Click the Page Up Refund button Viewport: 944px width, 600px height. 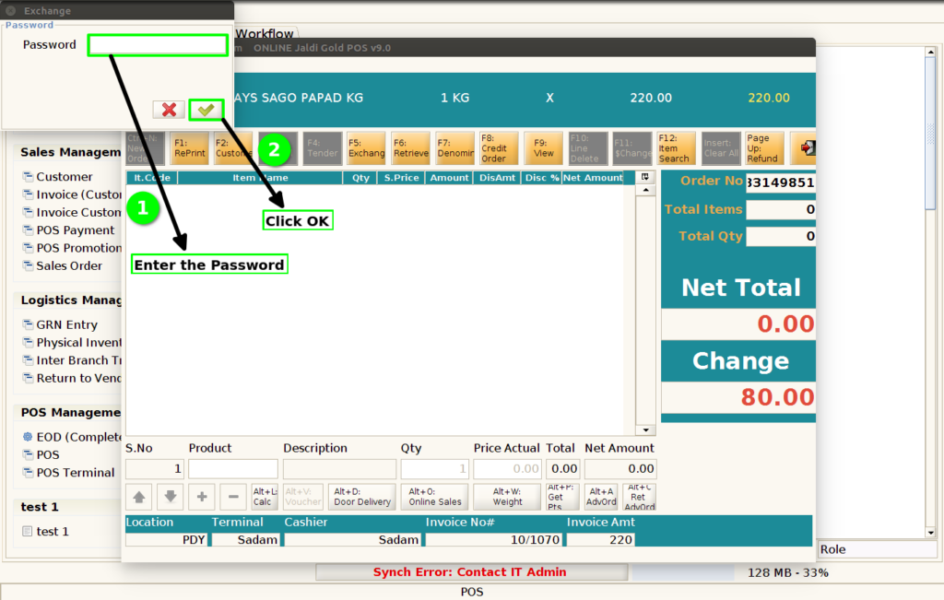point(764,148)
